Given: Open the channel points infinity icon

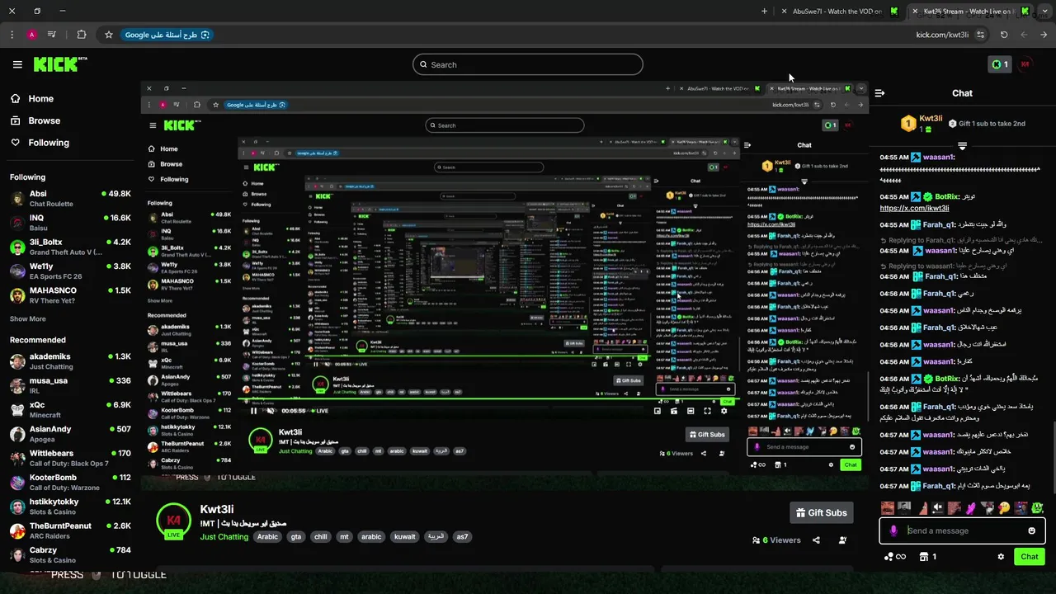Looking at the screenshot, I should [894, 557].
